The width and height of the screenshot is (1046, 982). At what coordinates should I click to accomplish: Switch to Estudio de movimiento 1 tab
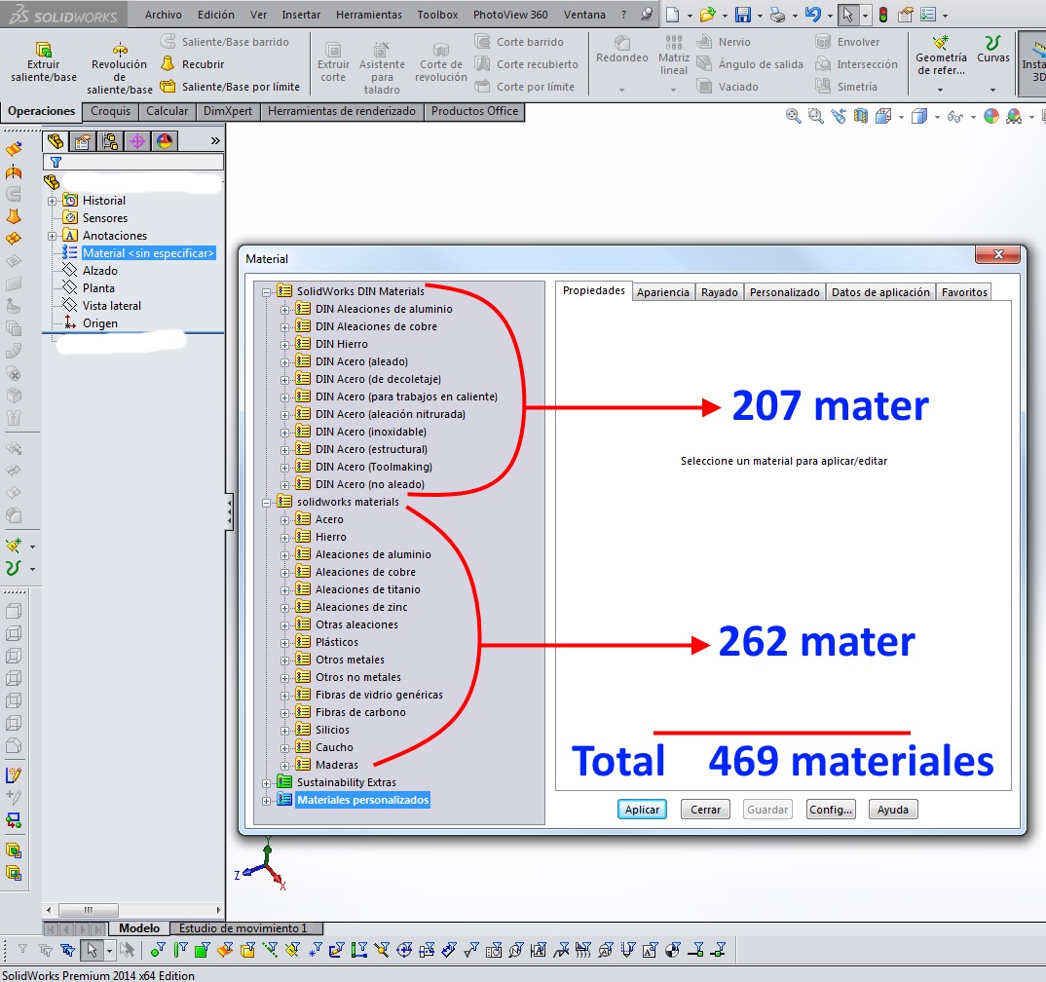[x=243, y=928]
